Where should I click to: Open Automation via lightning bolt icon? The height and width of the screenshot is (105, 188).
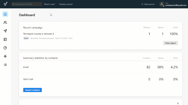pyautogui.click(x=5, y=56)
